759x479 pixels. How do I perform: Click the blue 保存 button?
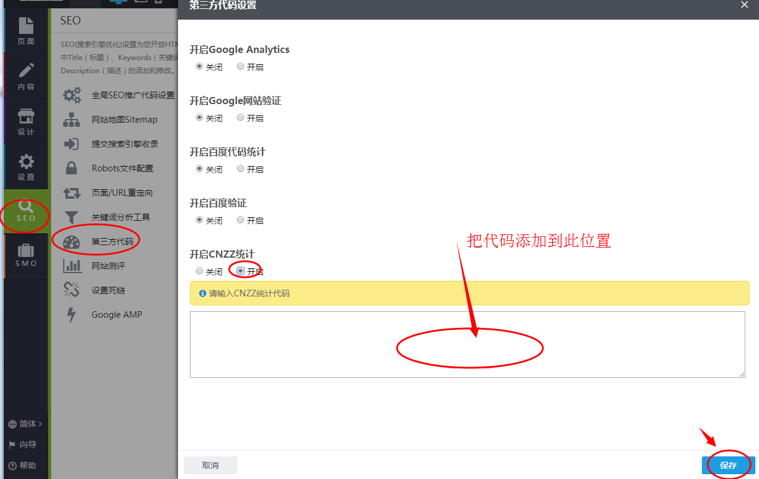(728, 465)
